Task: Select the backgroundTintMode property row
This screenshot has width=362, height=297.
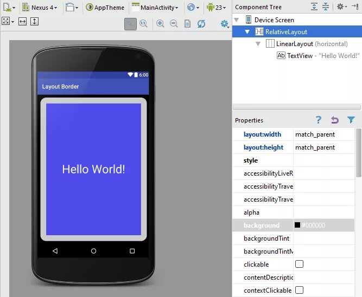Action: point(294,251)
